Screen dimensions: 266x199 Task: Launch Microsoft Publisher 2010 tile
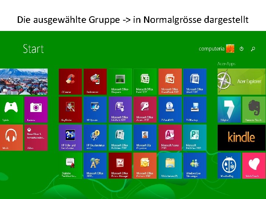195,137
